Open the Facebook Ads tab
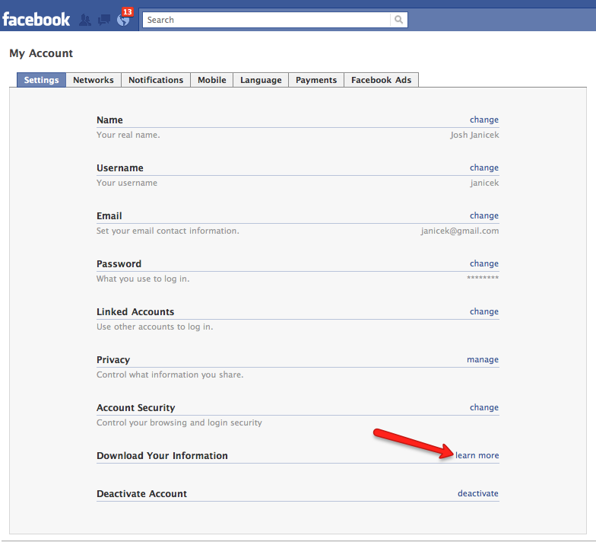 click(382, 80)
